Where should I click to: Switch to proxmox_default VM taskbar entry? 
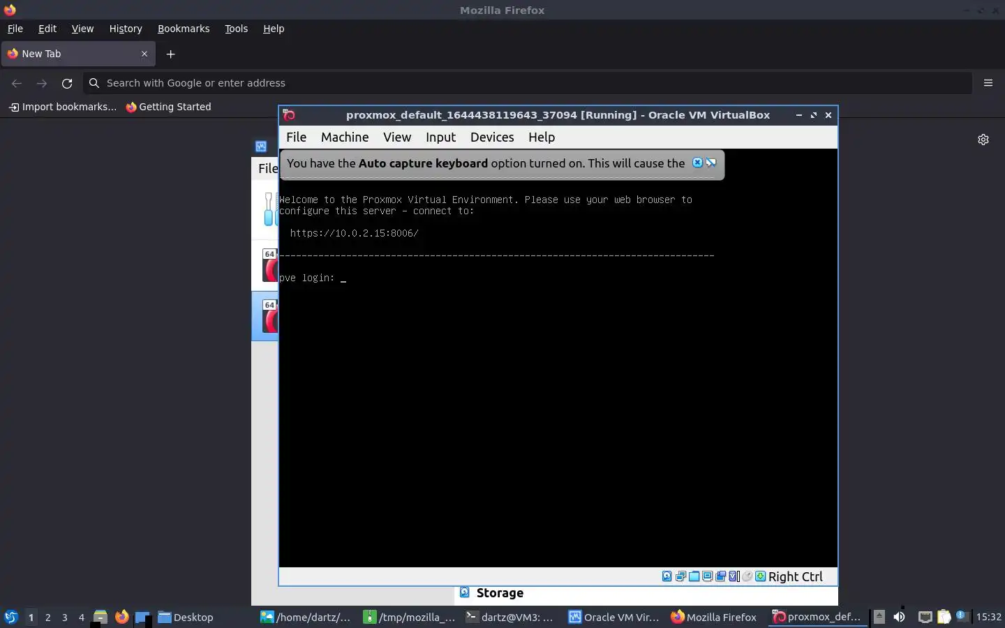[817, 617]
